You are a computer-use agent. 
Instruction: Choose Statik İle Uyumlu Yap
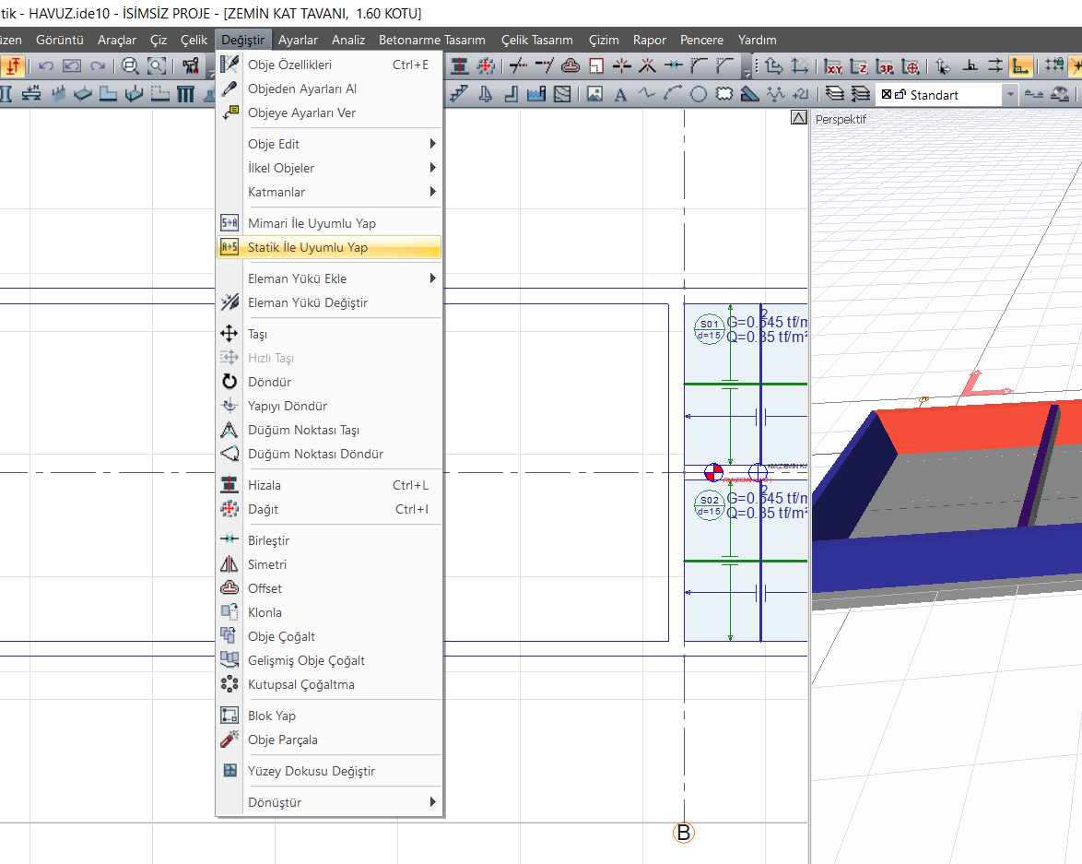point(308,247)
